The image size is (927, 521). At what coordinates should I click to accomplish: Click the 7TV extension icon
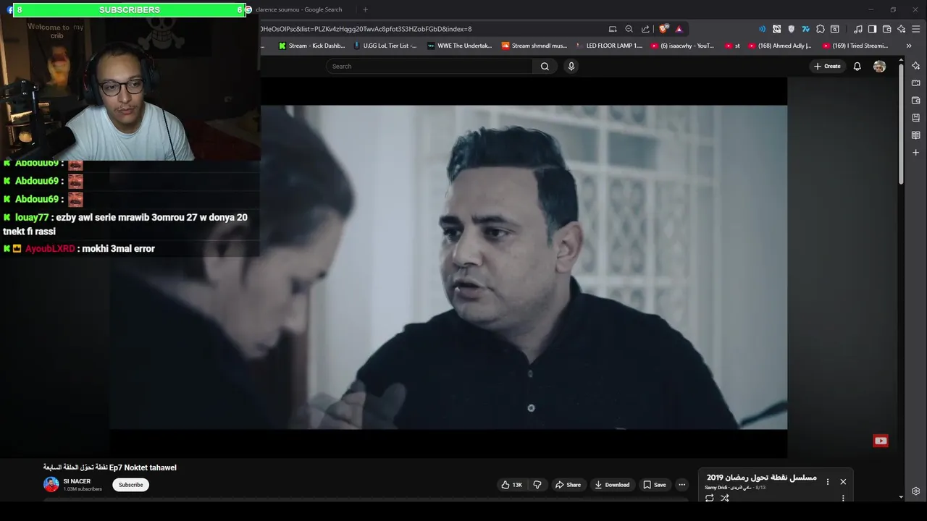click(x=805, y=29)
